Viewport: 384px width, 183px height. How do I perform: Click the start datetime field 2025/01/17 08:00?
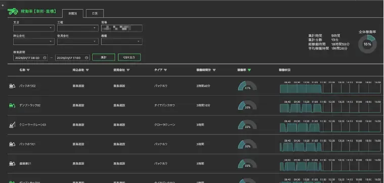(x=30, y=58)
